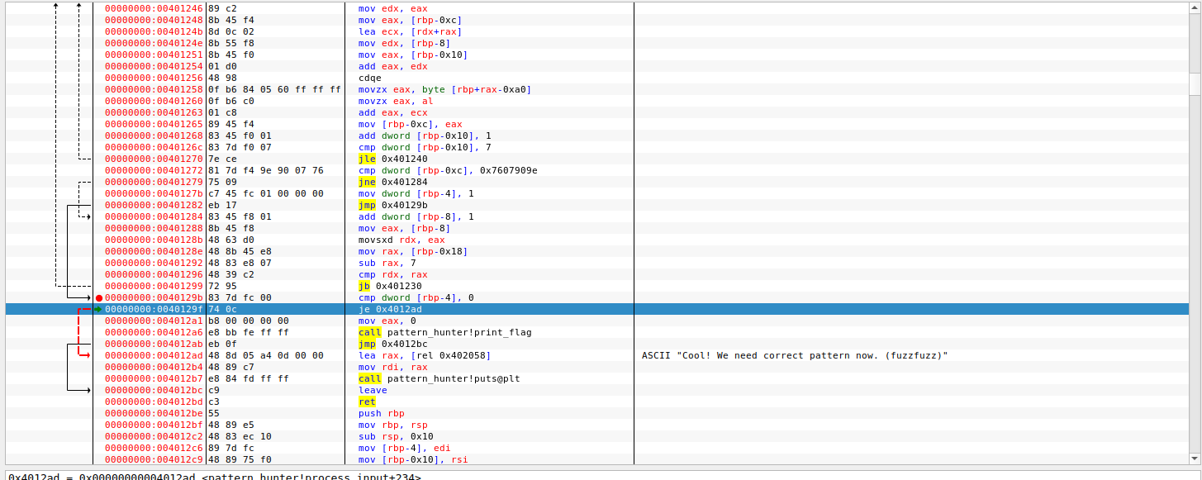
Task: Select the 'mov [rbp-0x10], rsi' instruction
Action: (x=413, y=459)
